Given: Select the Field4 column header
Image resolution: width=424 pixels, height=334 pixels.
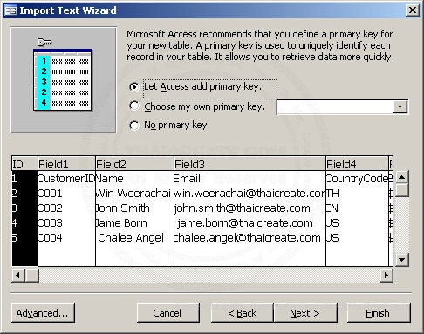Looking at the screenshot, I should click(x=357, y=164).
